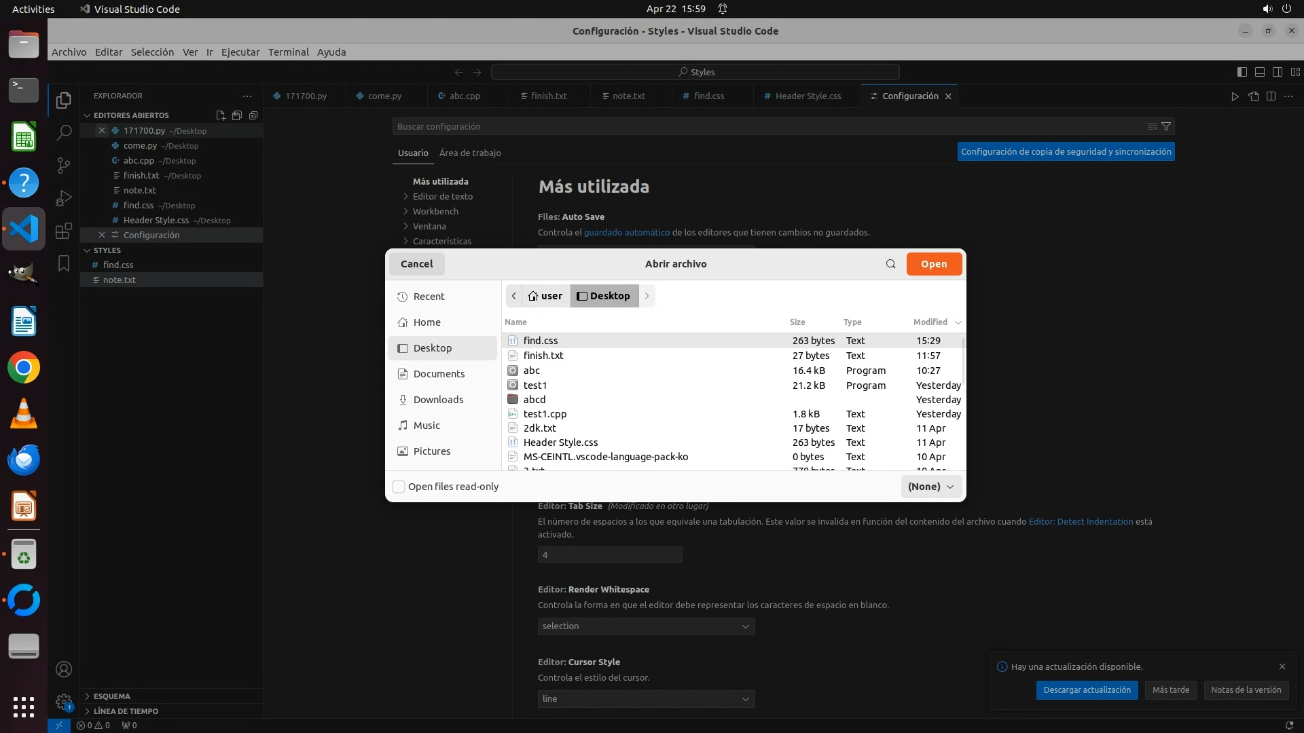Toggle panel layout icon in title bar
This screenshot has height=733, width=1304.
[1260, 72]
